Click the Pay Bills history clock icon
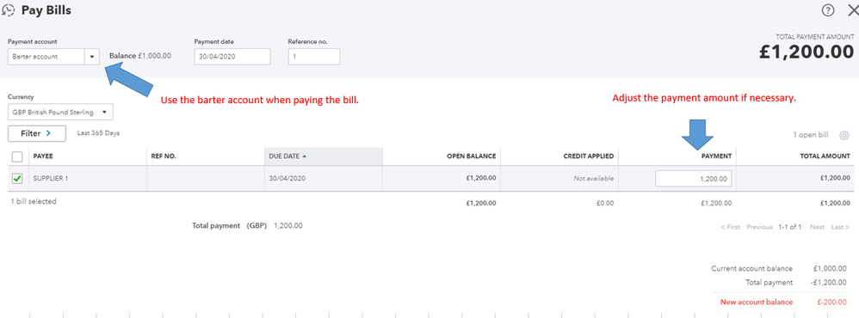 coord(9,10)
